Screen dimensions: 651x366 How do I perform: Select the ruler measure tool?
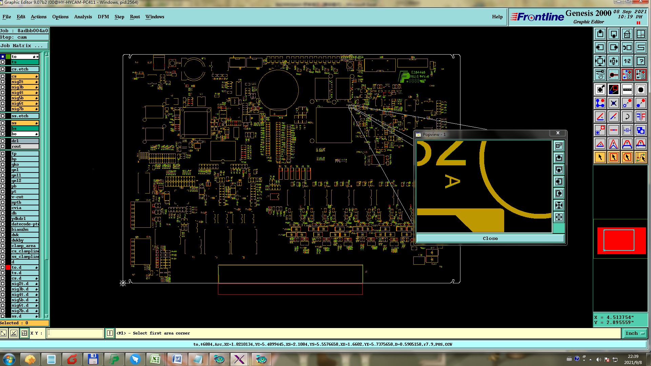coord(627,89)
